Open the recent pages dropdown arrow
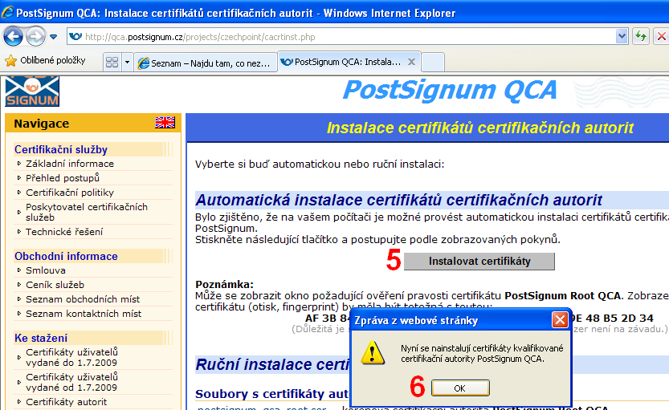Image resolution: width=669 pixels, height=410 pixels. [53, 37]
